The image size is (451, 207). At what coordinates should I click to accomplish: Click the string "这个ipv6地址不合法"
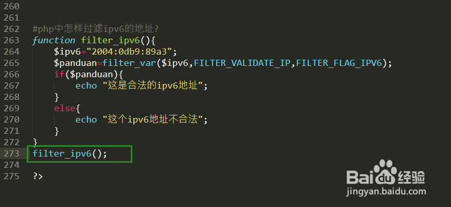tap(153, 119)
